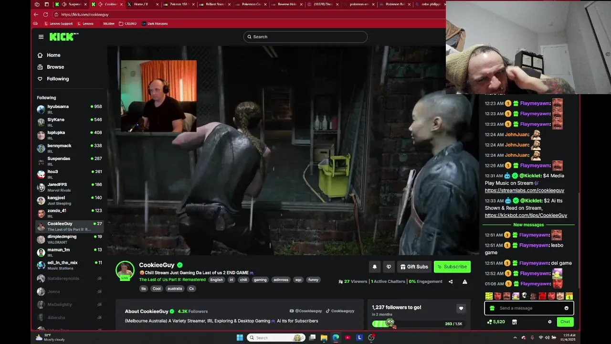The height and width of the screenshot is (344, 611).
Task: Click into Send a message field
Action: coord(529,308)
